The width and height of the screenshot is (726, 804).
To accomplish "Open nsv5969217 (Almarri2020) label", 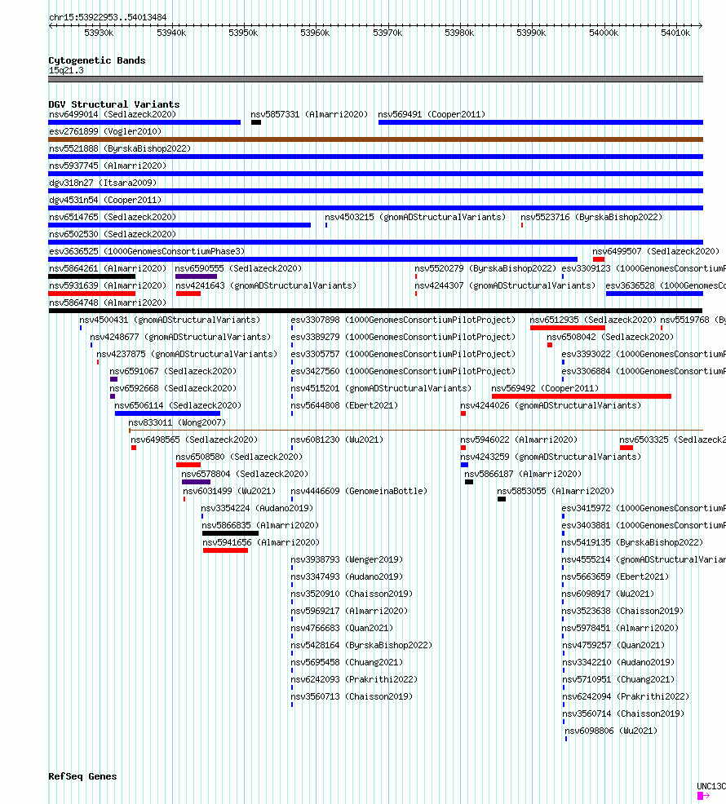I will [x=349, y=611].
